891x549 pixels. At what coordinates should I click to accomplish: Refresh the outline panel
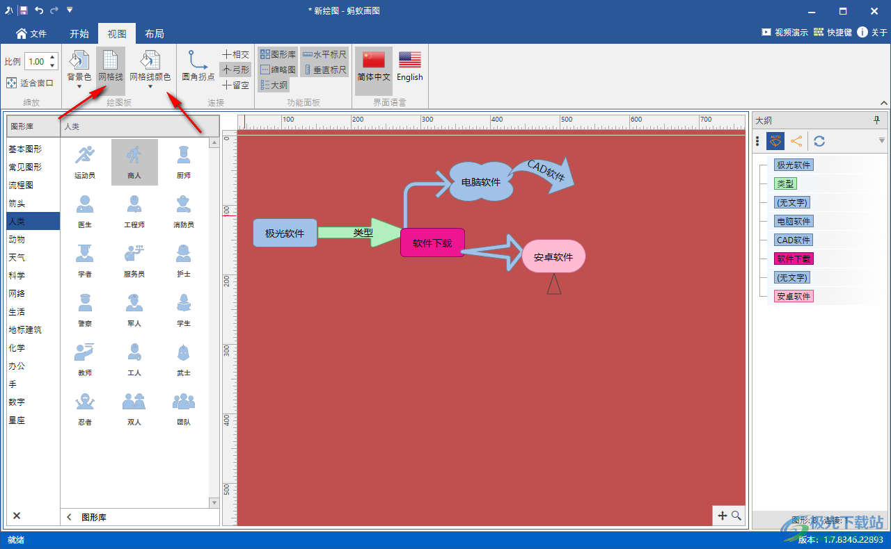[x=819, y=141]
